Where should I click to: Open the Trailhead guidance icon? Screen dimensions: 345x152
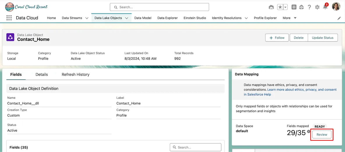click(302, 7)
